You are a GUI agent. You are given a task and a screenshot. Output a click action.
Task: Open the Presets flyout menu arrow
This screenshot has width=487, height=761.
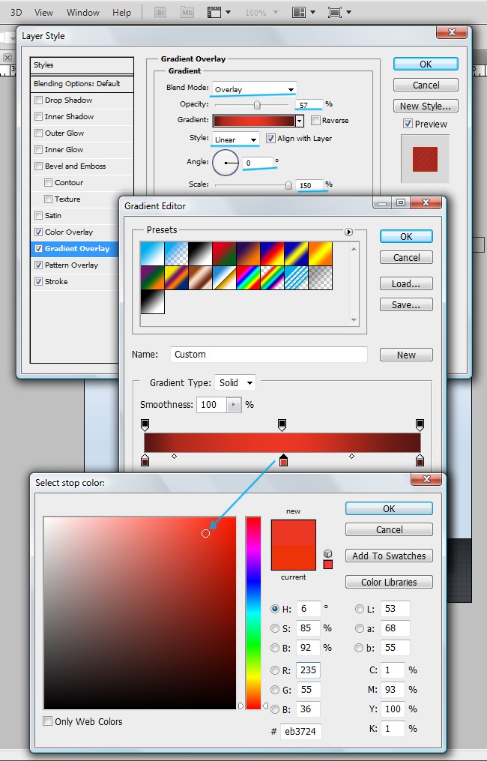click(348, 232)
